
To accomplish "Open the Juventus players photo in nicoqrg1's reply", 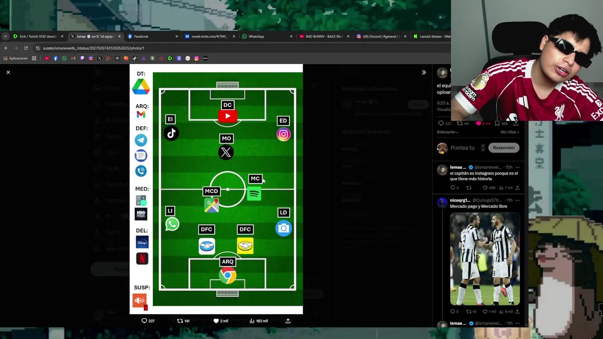I will [485, 259].
